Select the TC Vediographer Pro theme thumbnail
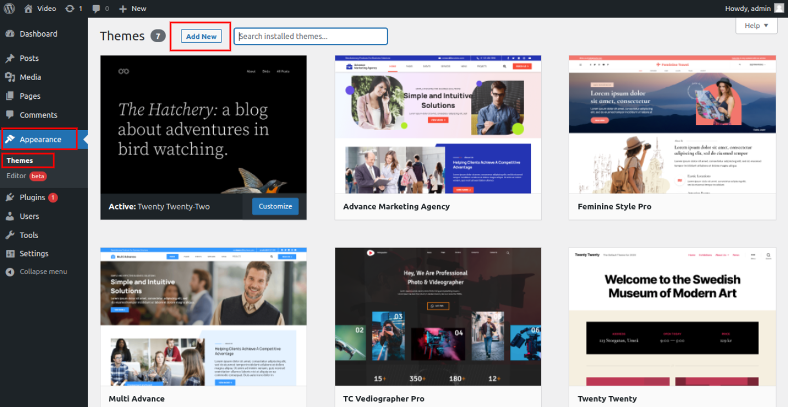This screenshot has height=407, width=788. click(x=438, y=316)
